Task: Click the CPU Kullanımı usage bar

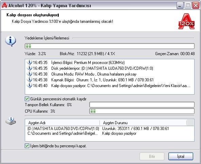Action: 142,111
